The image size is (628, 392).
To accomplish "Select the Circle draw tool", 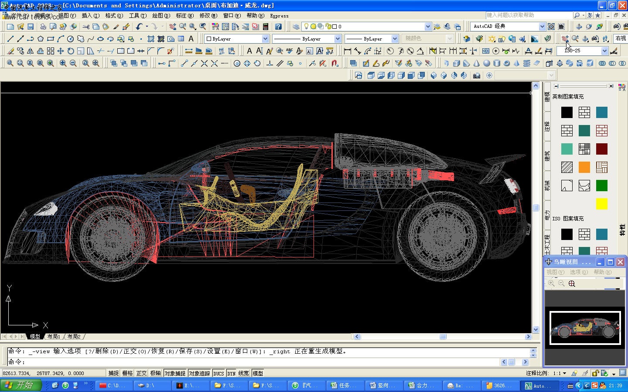I will (71, 39).
